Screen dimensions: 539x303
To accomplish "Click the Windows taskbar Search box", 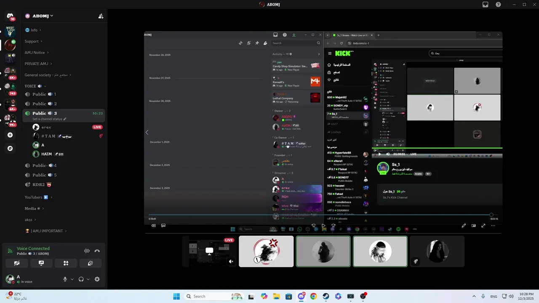I will click(x=214, y=296).
